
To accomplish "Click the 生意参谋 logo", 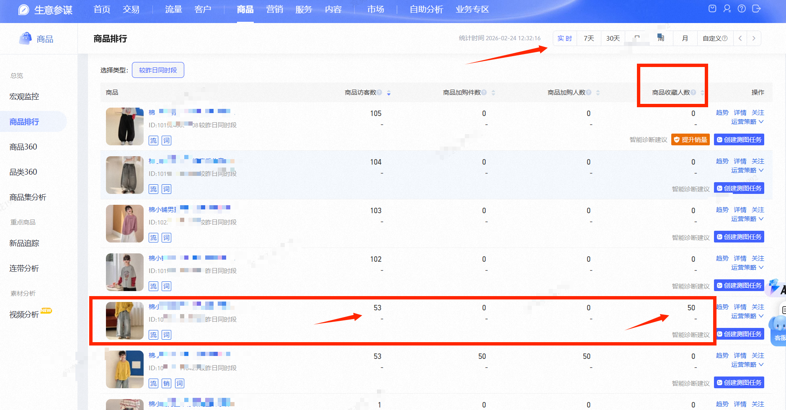I will tap(45, 10).
